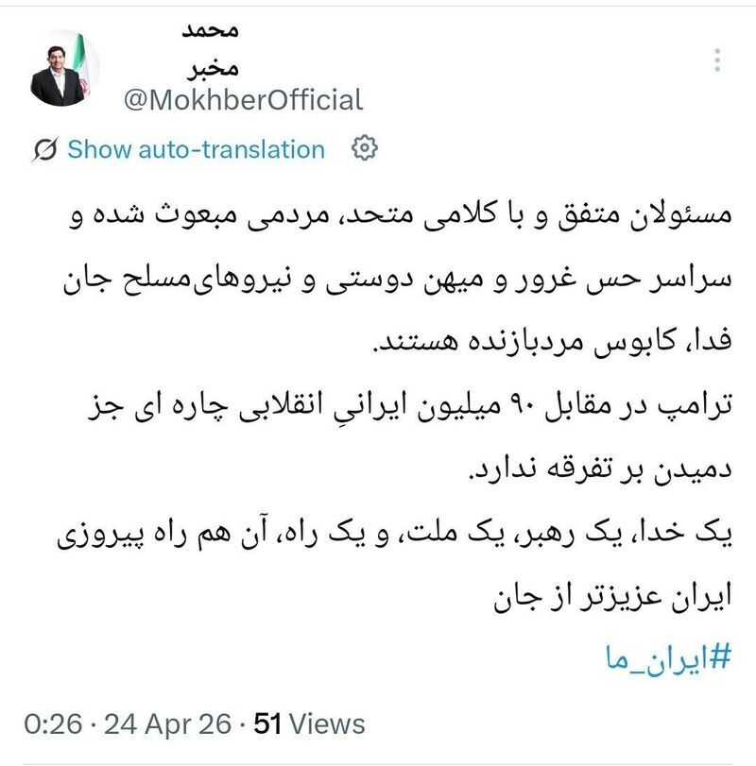Viewport: 756px width, 766px height.
Task: Open Mohammad Mokhber's profile picture
Action: pos(63,68)
